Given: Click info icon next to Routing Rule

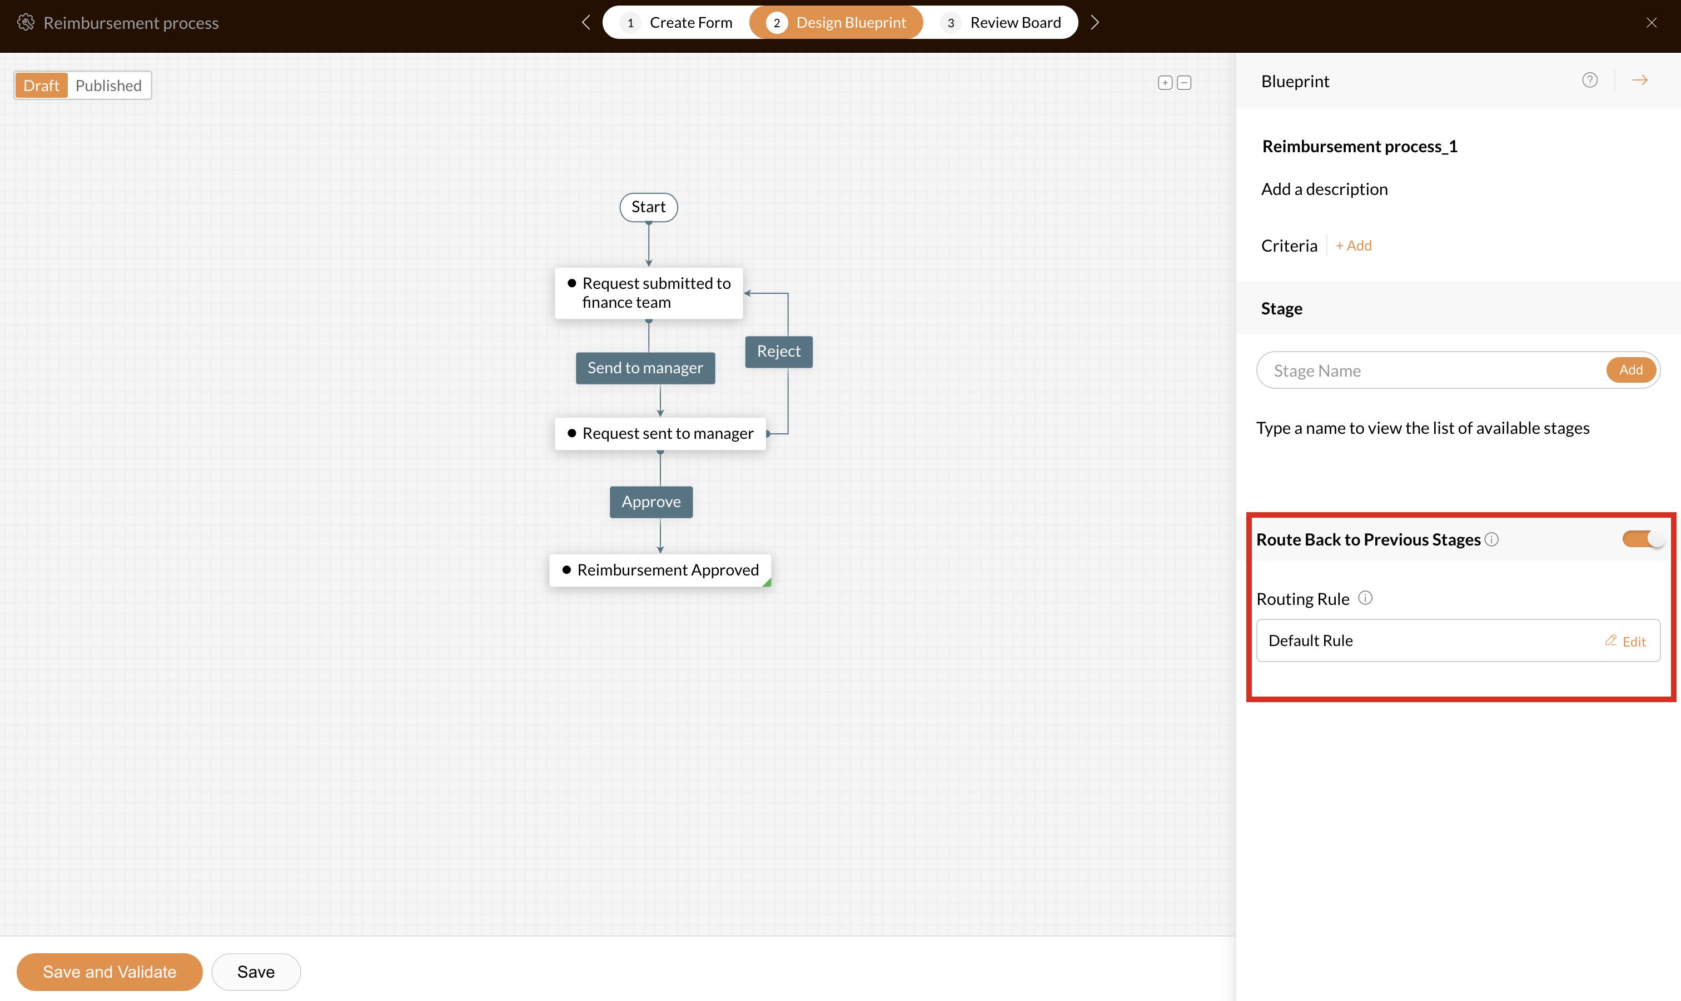Looking at the screenshot, I should [1365, 598].
